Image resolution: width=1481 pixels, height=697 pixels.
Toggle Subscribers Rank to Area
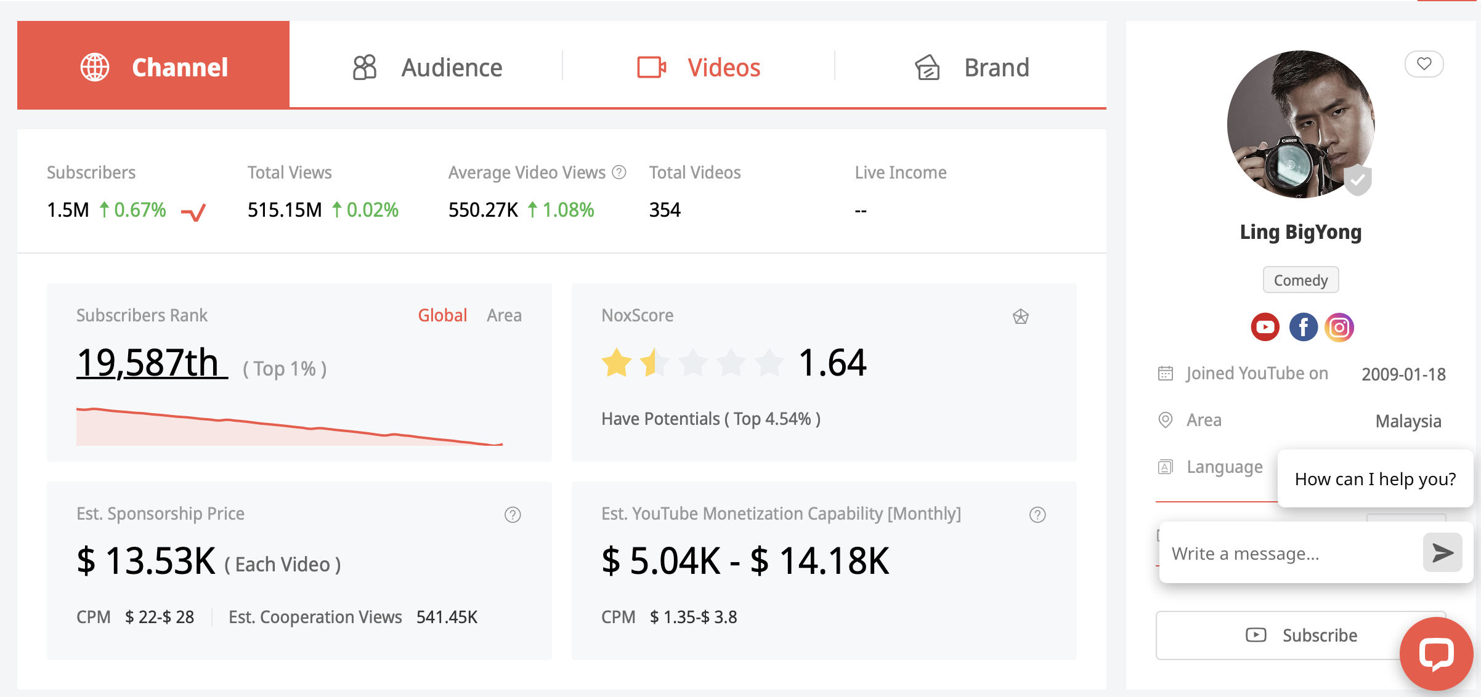504,315
